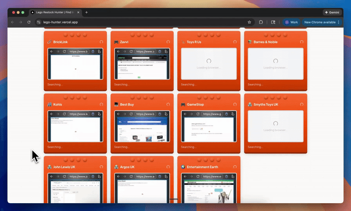Reload the Zavvi embedded browser
This screenshot has width=351, height=211.
tap(131, 51)
